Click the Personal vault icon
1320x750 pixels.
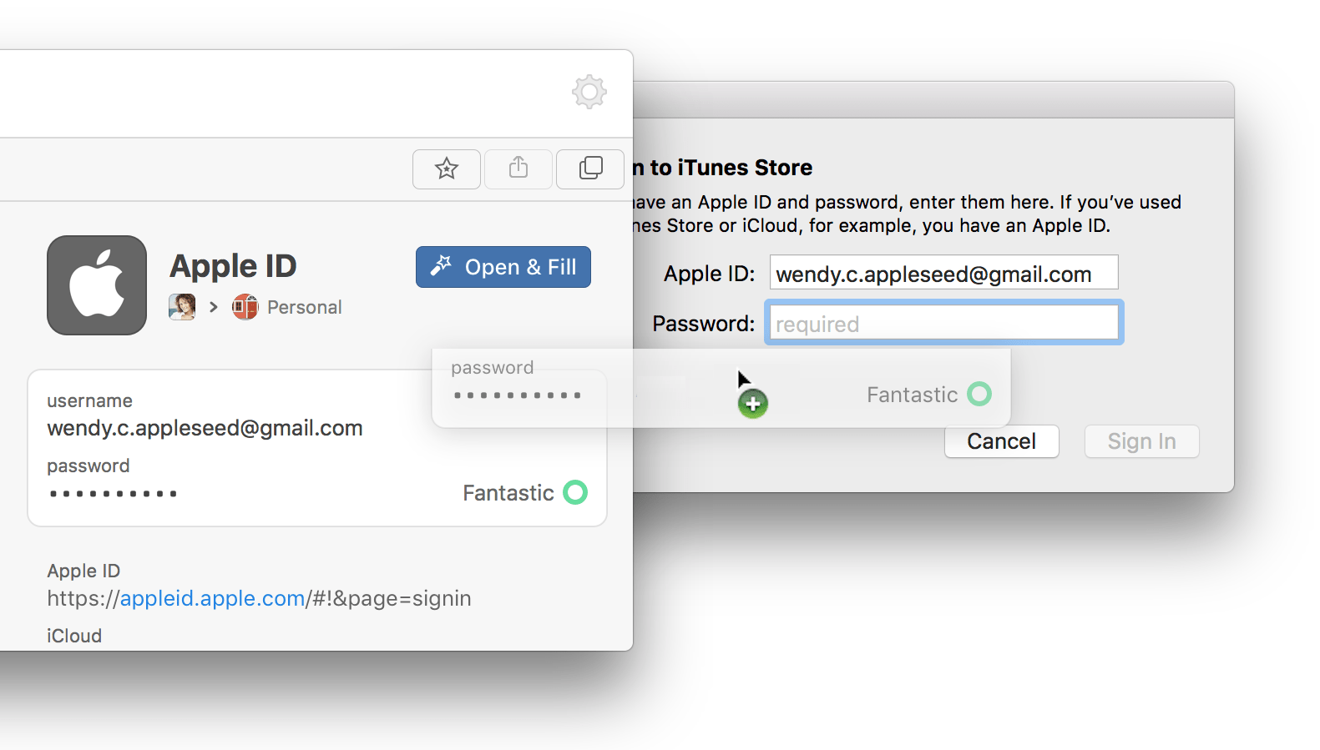coord(245,307)
